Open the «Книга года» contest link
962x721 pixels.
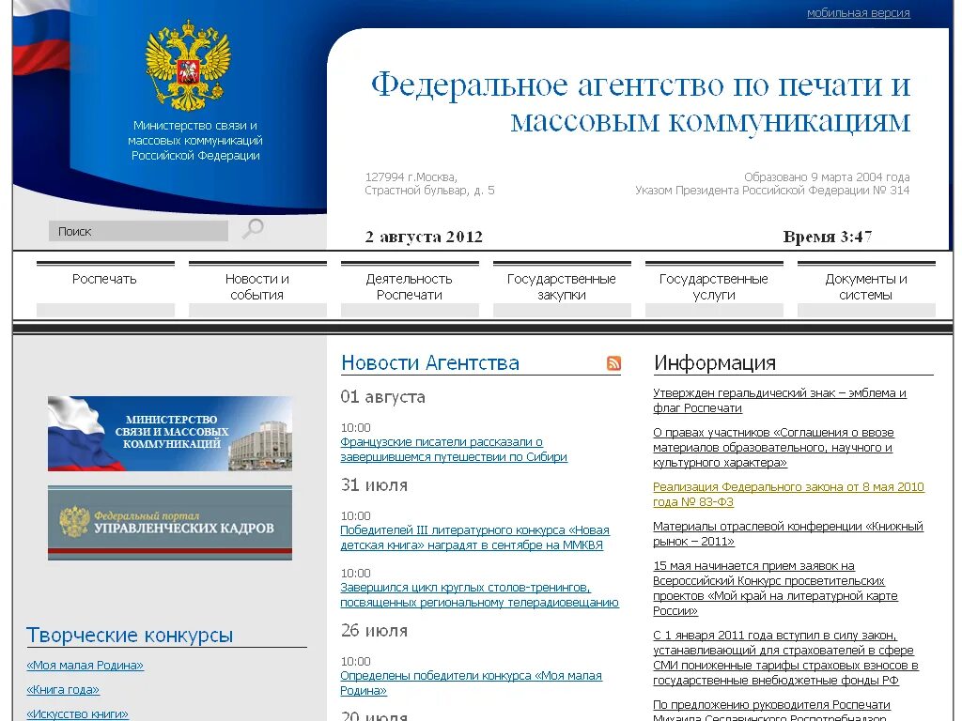(x=62, y=689)
